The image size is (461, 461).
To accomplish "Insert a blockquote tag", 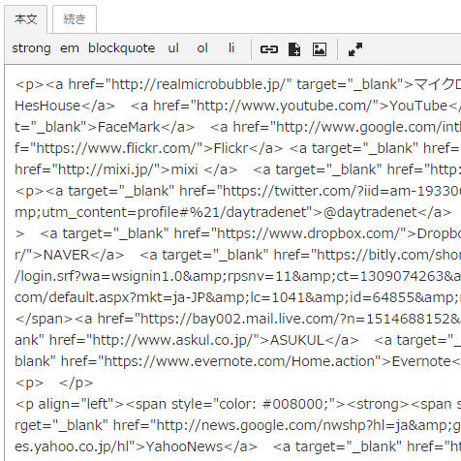I will pyautogui.click(x=121, y=48).
